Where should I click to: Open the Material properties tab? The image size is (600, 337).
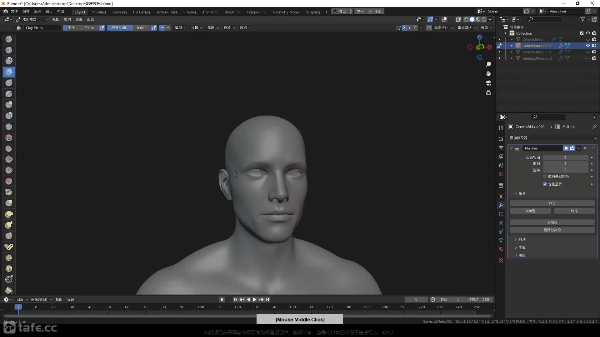(501, 249)
